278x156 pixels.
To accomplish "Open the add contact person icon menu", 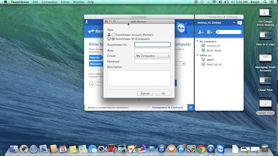I will click(x=201, y=32).
